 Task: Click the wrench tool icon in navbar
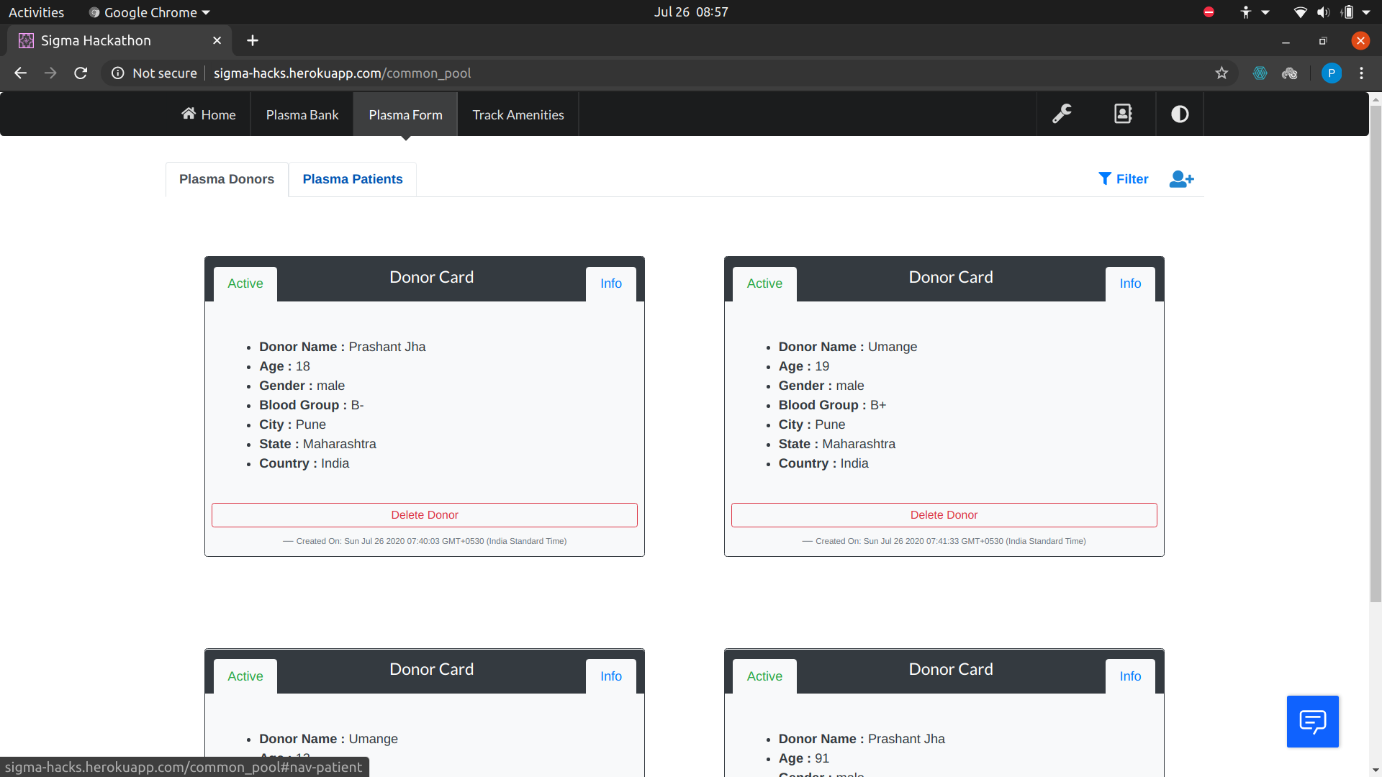tap(1062, 114)
